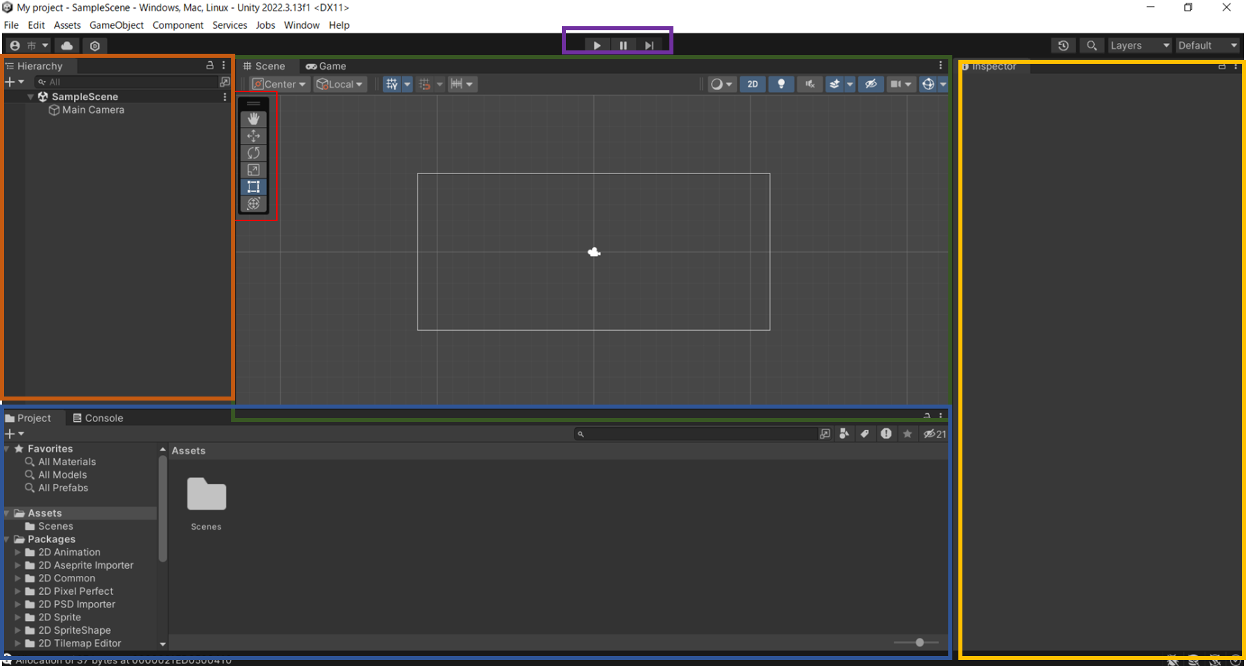Open the Undo History icon

pos(1063,46)
